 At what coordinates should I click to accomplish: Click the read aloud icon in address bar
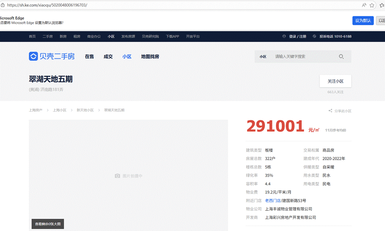pos(364,5)
